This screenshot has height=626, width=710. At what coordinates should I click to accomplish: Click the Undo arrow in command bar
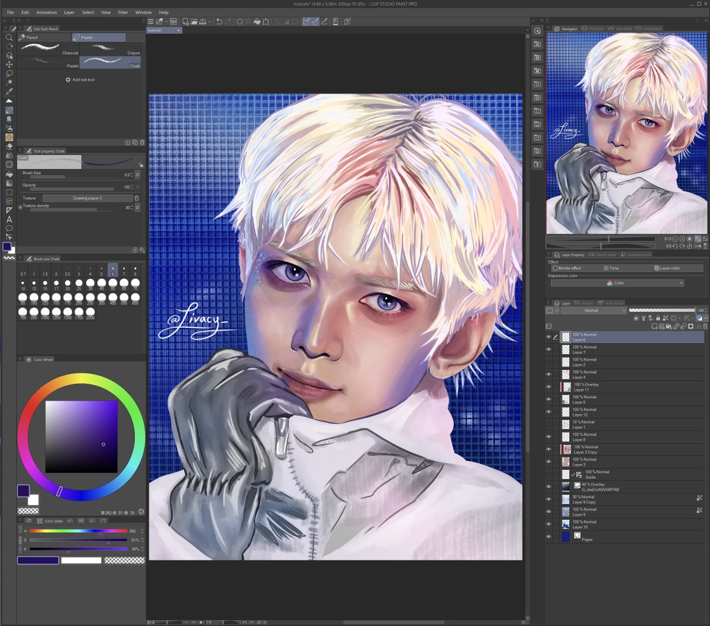(x=219, y=21)
